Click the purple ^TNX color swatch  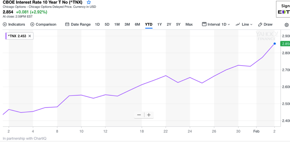pyautogui.click(x=6, y=36)
